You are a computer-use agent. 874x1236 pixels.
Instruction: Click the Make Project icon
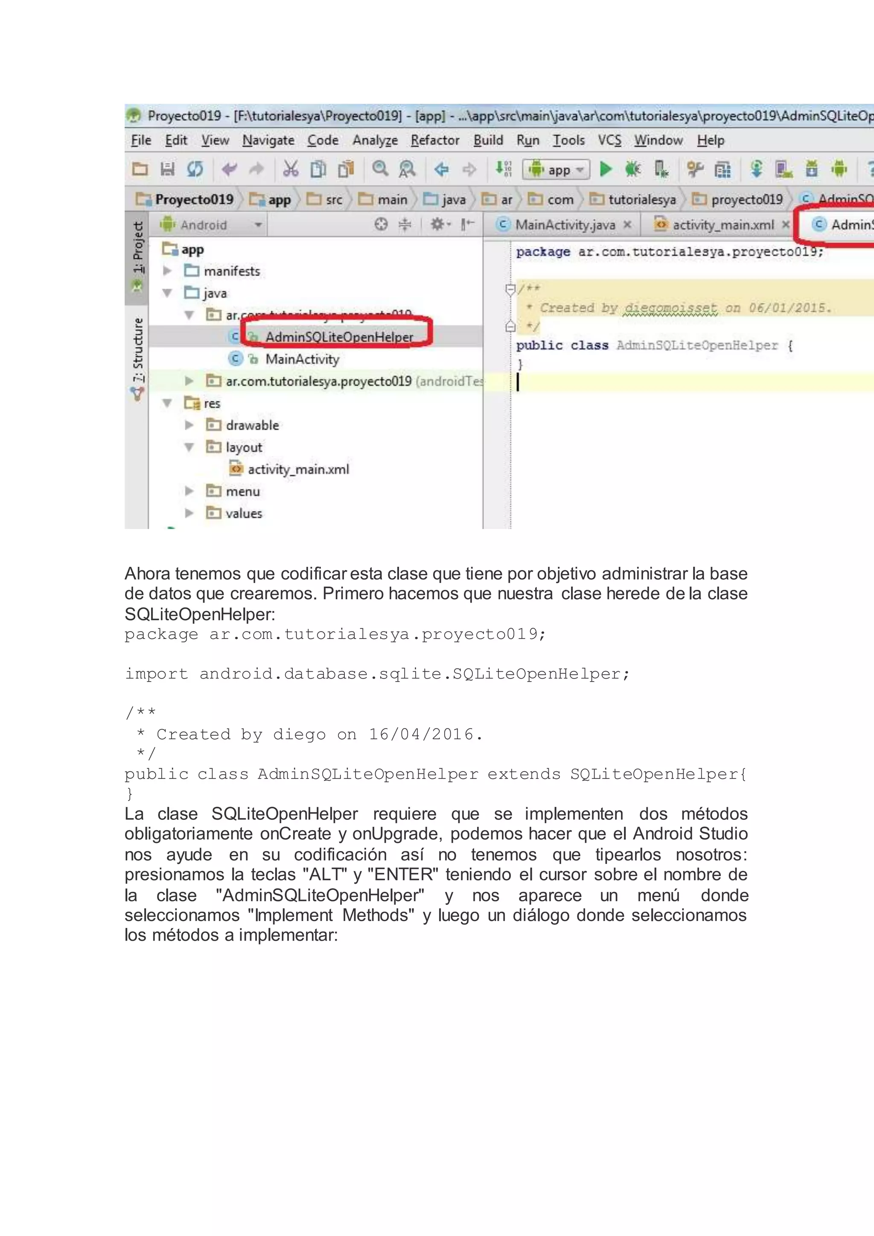[x=503, y=169]
